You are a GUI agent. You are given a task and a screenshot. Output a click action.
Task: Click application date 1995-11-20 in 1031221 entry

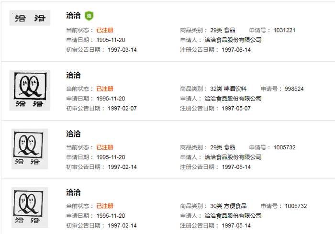tap(111, 40)
